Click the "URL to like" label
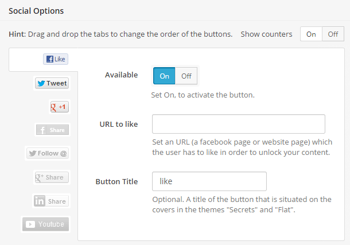The image size is (350, 245). (119, 124)
